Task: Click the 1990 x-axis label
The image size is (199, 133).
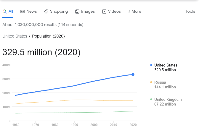Action: (75, 125)
